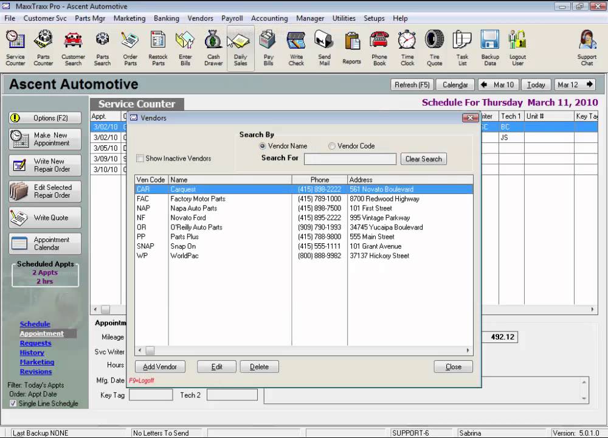Launch the Time Clock
The height and width of the screenshot is (438, 608).
407,48
